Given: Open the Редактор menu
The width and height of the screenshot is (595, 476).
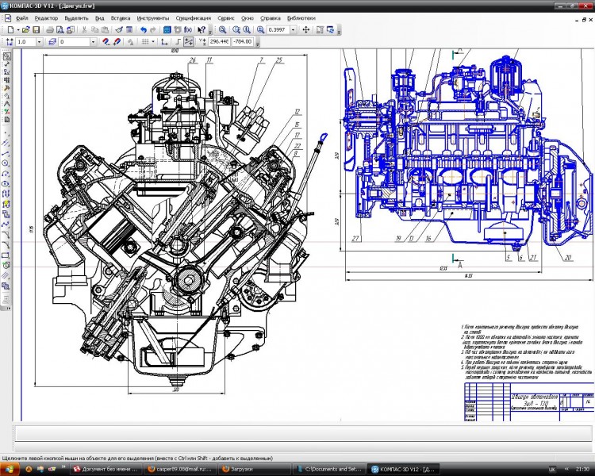Looking at the screenshot, I should point(46,17).
